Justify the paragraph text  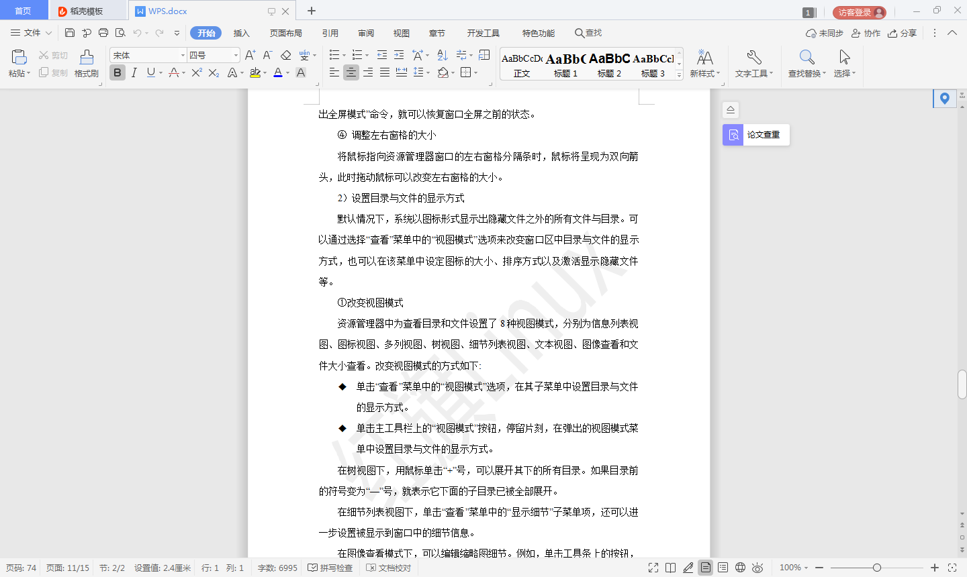385,72
